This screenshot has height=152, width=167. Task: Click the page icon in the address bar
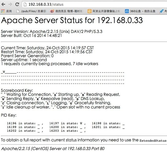click(25, 4)
